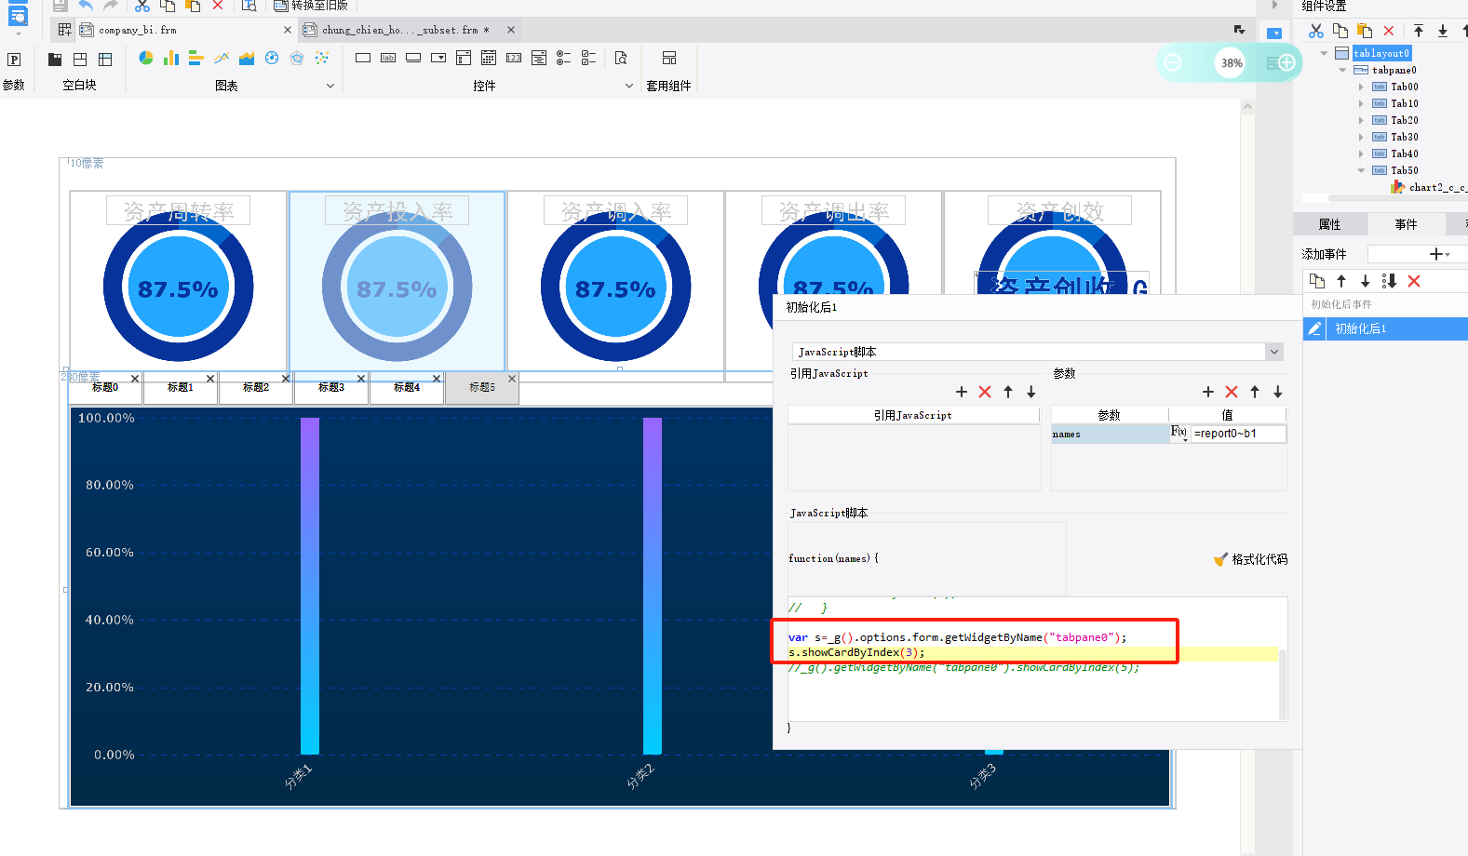Select the radio group widget icon
The width and height of the screenshot is (1468, 856).
[x=563, y=58]
